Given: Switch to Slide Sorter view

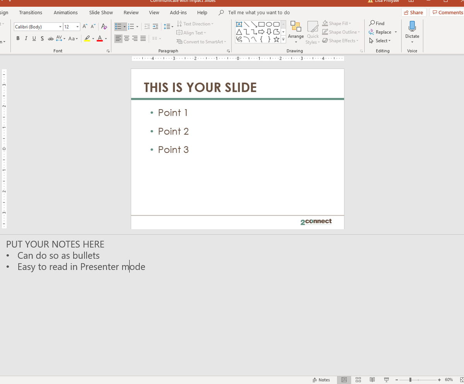Looking at the screenshot, I should click(358, 380).
